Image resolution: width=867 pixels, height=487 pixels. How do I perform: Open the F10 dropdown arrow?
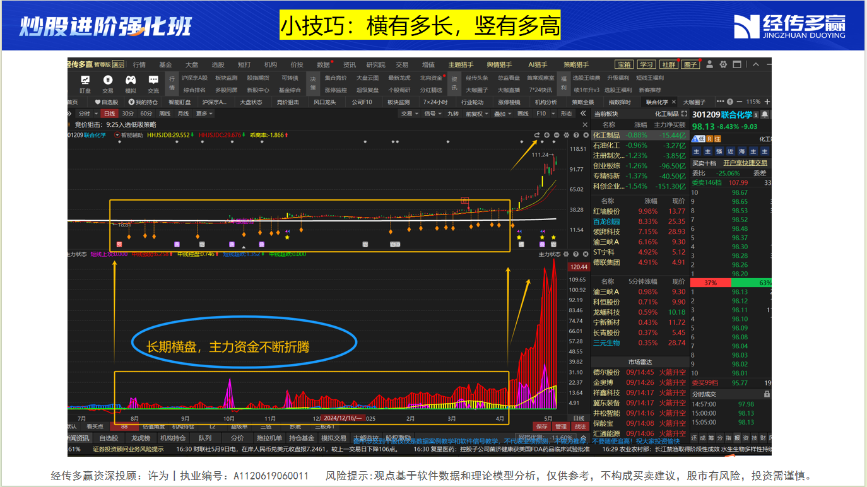(552, 114)
